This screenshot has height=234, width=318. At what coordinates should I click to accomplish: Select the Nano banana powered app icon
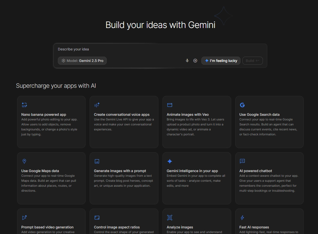[x=24, y=105]
